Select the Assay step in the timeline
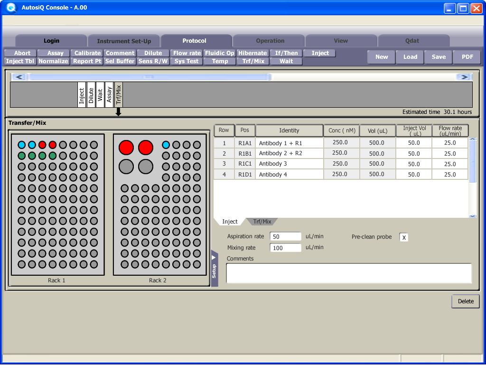Screen dimensions: 486x373 tap(109, 95)
